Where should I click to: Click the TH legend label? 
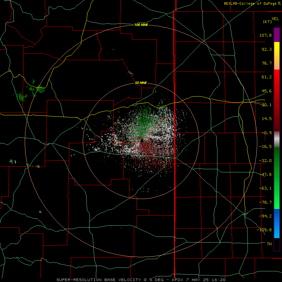point(269,244)
